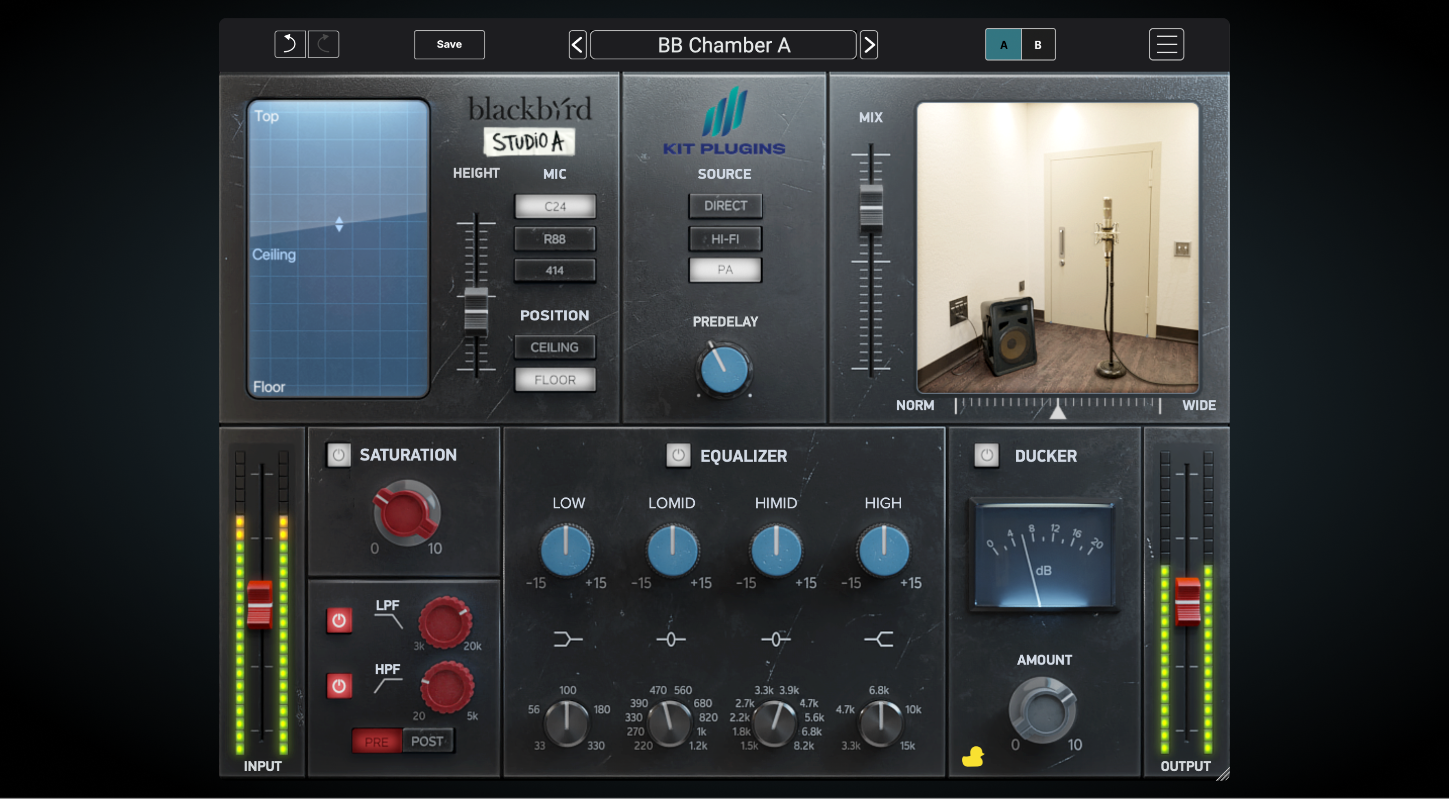This screenshot has height=799, width=1449.
Task: Open the BB Chamber A preset selector
Action: pos(724,45)
